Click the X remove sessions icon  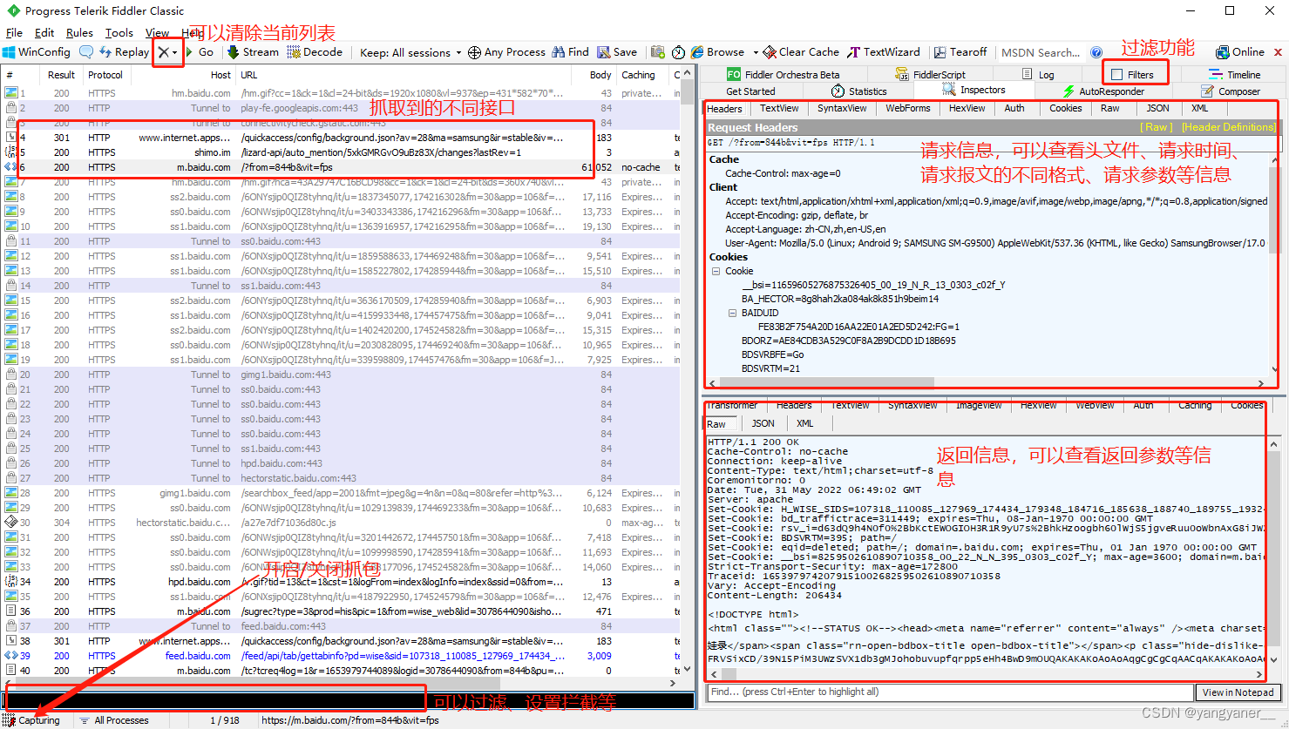164,52
